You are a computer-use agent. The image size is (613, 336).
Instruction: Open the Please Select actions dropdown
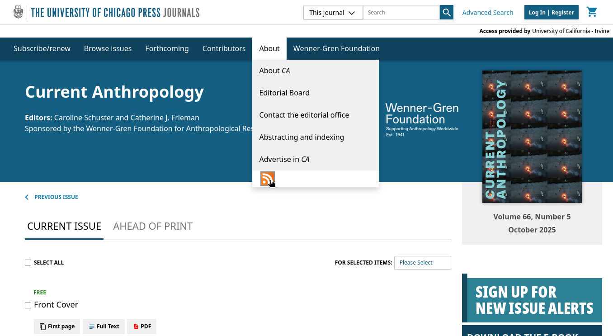pyautogui.click(x=422, y=263)
